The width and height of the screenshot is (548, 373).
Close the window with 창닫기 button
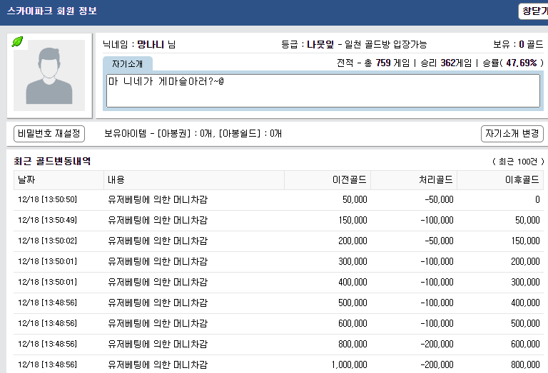click(533, 11)
